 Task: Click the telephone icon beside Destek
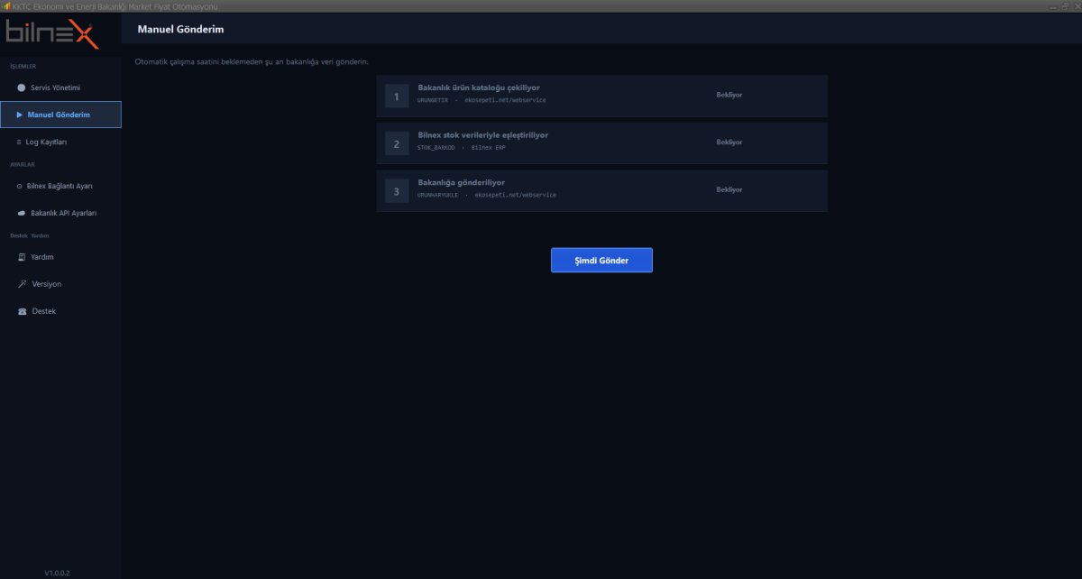click(22, 311)
